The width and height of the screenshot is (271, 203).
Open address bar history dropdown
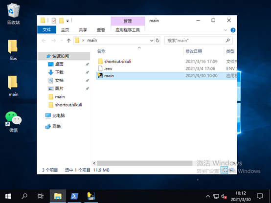pos(152,41)
